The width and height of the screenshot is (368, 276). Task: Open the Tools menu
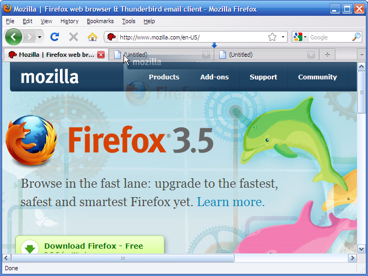tap(129, 21)
